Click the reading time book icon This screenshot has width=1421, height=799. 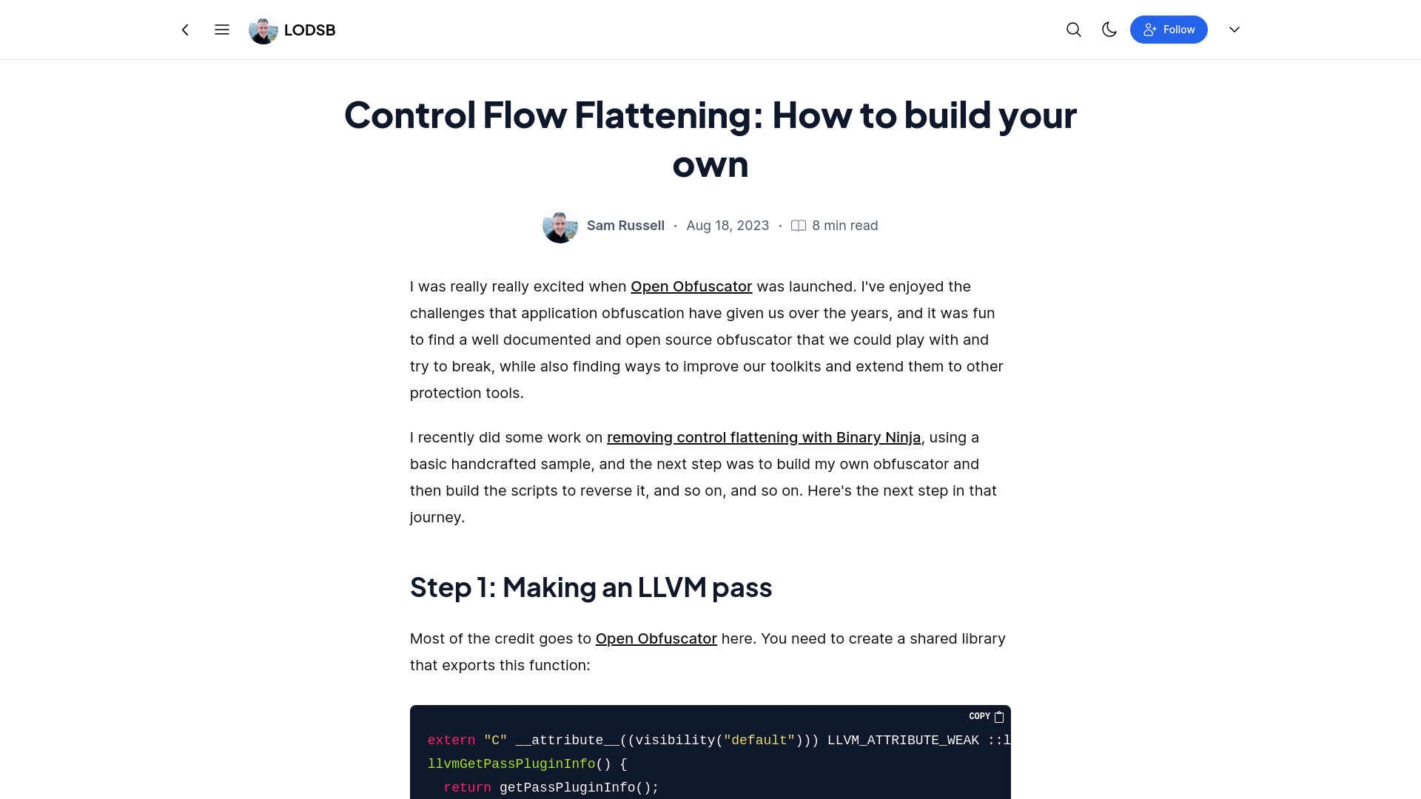[x=799, y=226]
